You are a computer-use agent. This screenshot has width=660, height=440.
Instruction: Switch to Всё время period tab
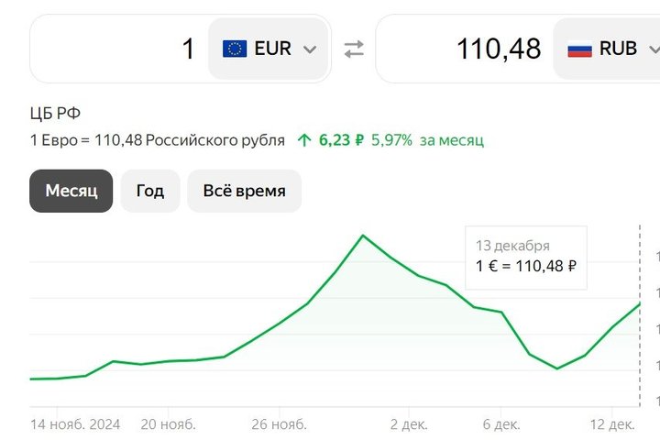[x=244, y=191]
